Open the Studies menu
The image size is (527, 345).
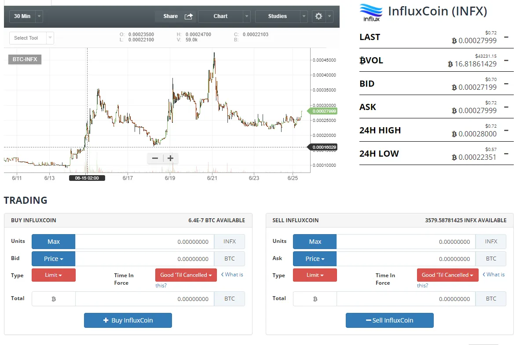[x=277, y=16]
